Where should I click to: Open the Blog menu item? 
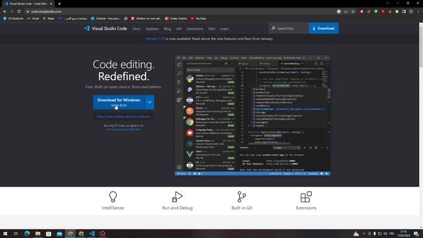(x=167, y=28)
